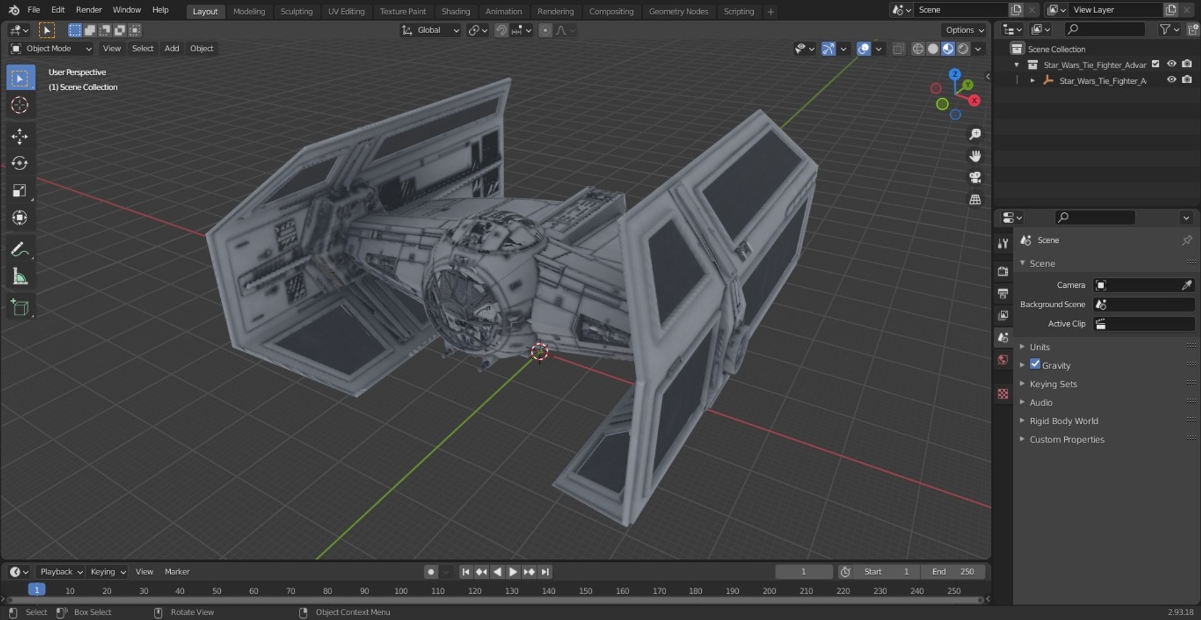Switch to the Shading workspace tab
The height and width of the screenshot is (620, 1201).
tap(455, 11)
